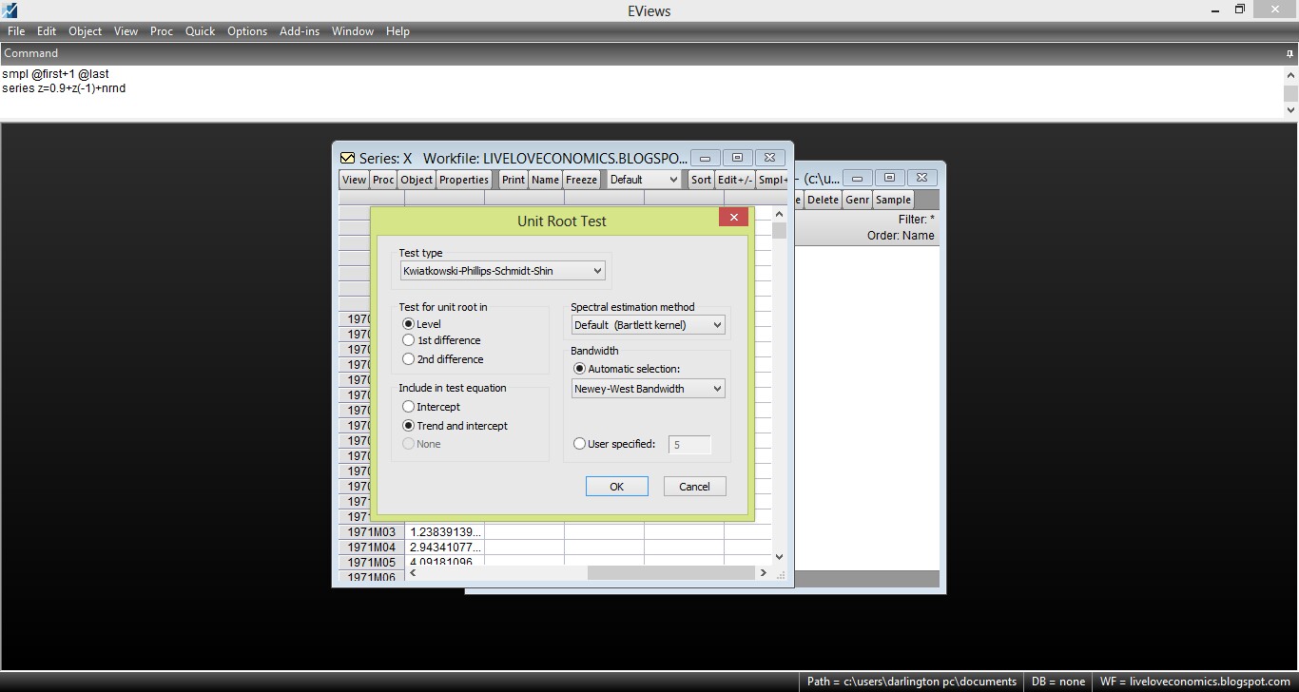This screenshot has height=692, width=1299.
Task: Click View button in Series X toolbar
Action: tap(354, 180)
